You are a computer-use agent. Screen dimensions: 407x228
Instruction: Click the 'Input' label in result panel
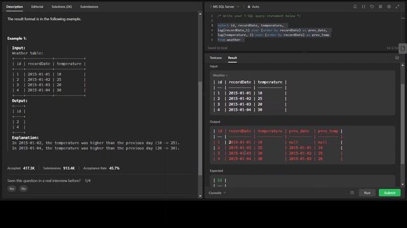[x=214, y=66]
